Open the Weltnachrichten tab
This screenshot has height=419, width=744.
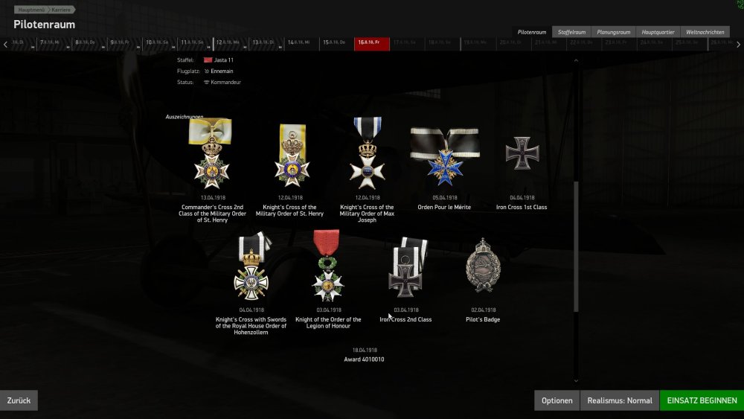[705, 32]
